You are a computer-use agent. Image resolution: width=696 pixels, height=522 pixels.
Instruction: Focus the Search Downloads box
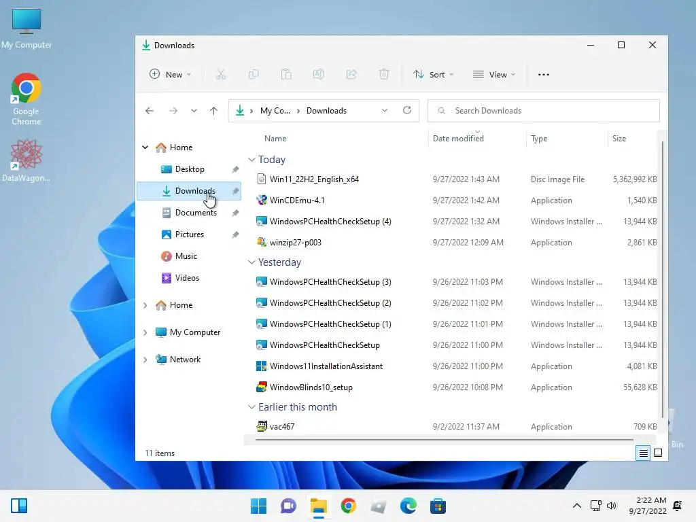click(x=543, y=111)
